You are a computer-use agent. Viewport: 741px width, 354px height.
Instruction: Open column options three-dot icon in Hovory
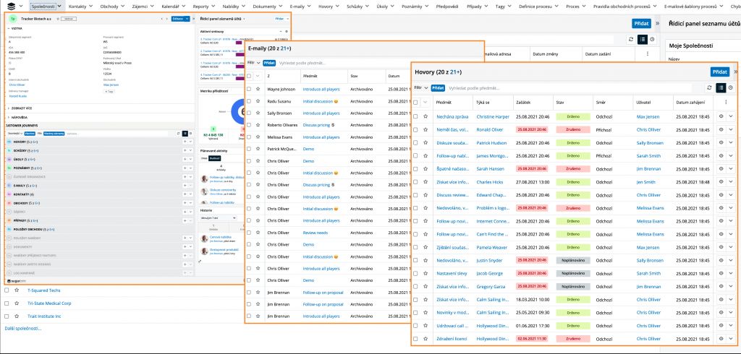pyautogui.click(x=725, y=103)
